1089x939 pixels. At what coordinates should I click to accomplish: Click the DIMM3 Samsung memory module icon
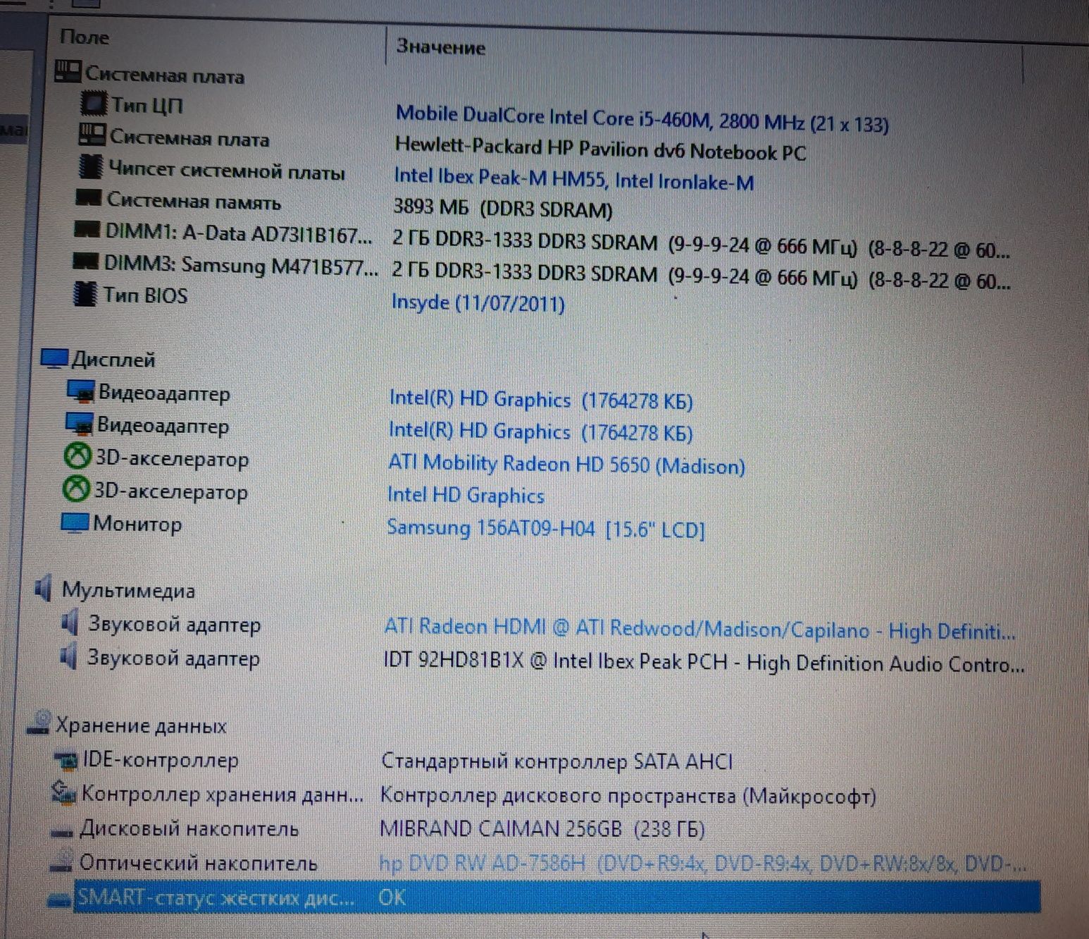(x=86, y=262)
